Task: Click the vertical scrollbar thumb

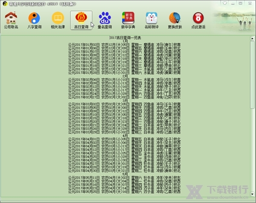Action: 252,74
